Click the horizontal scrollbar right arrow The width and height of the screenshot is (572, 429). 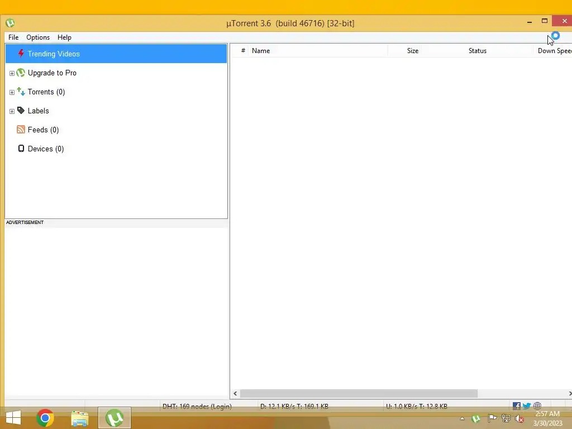(x=570, y=393)
